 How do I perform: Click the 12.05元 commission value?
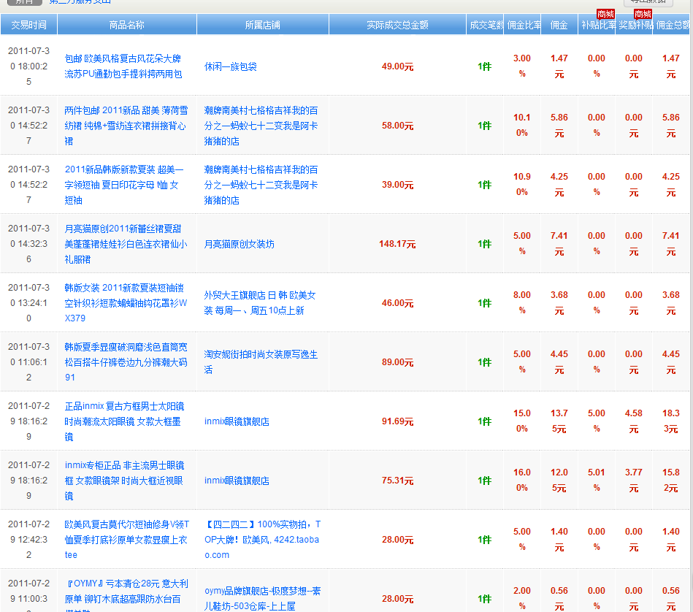(x=559, y=481)
